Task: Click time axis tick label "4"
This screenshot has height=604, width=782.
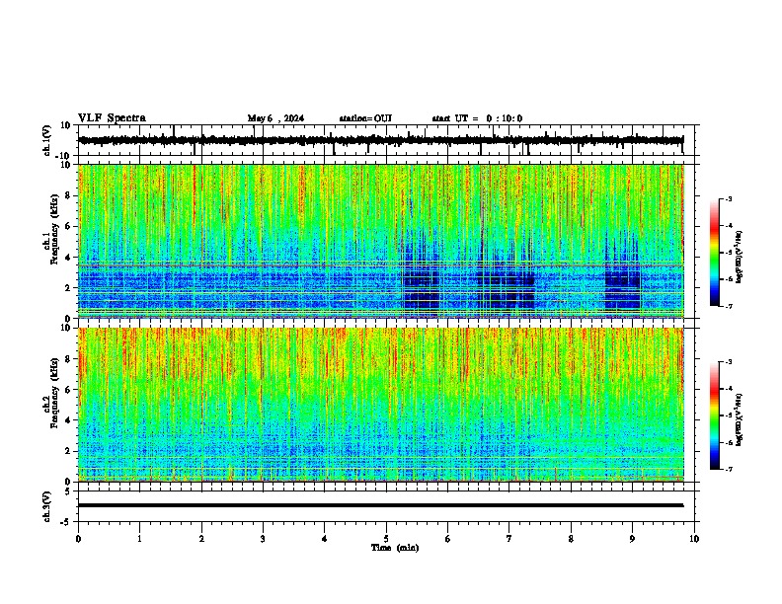Action: [325, 539]
